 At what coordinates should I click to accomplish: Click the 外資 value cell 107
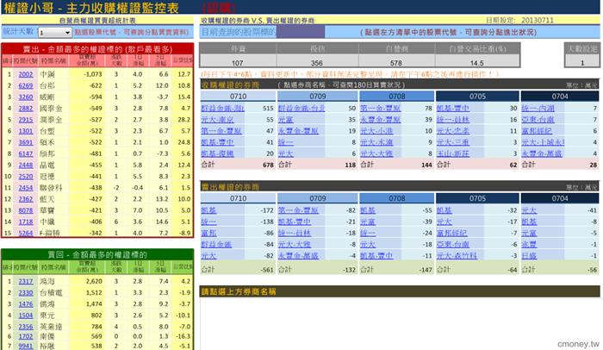pos(238,61)
